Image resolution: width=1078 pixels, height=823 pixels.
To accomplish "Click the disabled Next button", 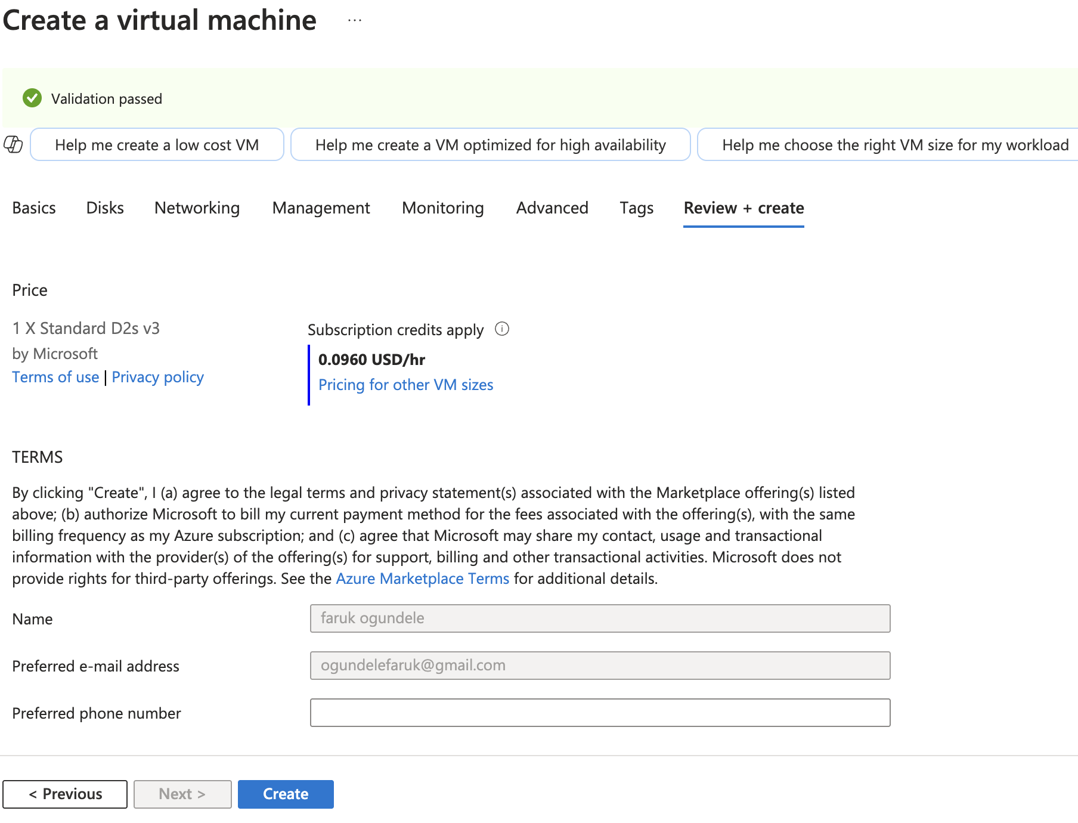I will click(182, 794).
